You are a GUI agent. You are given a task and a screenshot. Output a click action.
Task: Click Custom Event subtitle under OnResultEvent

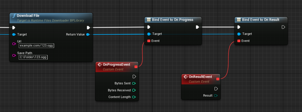point(199,81)
